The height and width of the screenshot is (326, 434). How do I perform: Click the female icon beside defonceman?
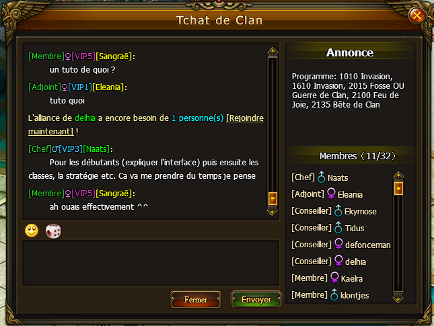[338, 244]
